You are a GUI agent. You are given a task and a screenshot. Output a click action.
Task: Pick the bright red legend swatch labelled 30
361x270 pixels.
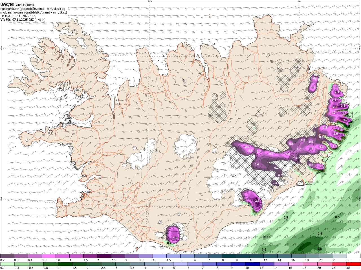click(x=353, y=264)
